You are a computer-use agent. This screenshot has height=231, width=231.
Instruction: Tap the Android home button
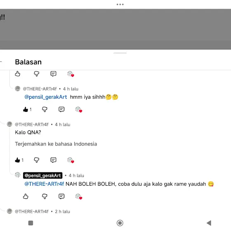click(x=120, y=223)
